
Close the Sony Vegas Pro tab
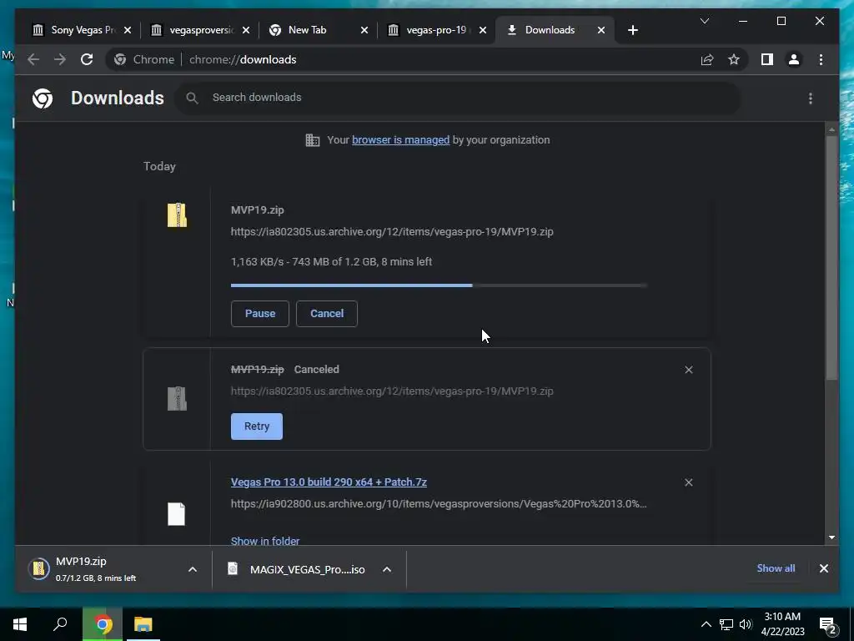pos(128,30)
